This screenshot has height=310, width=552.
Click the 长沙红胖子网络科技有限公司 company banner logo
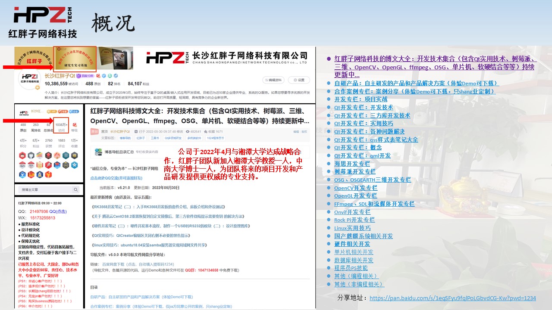pyautogui.click(x=226, y=58)
